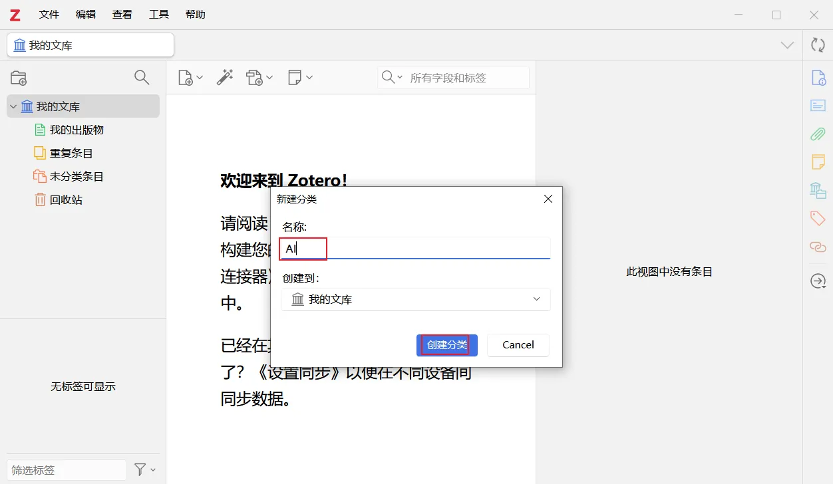Image resolution: width=833 pixels, height=484 pixels.
Task: Open the item info pane icon
Action: point(818,77)
